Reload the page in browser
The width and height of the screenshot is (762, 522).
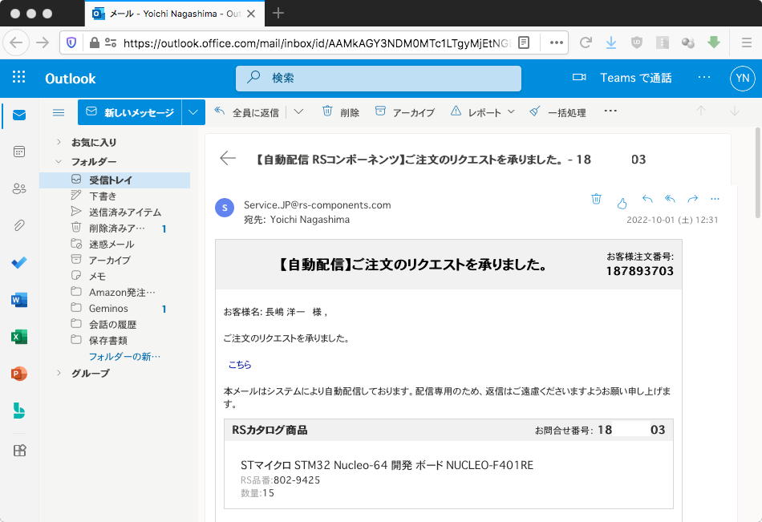(x=585, y=42)
